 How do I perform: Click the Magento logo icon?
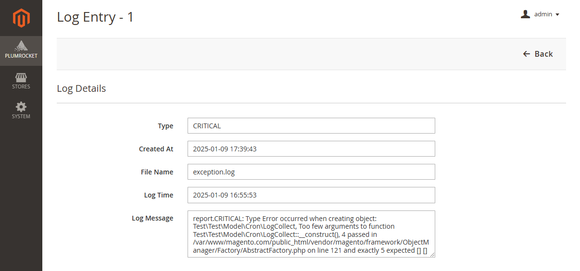(x=21, y=18)
